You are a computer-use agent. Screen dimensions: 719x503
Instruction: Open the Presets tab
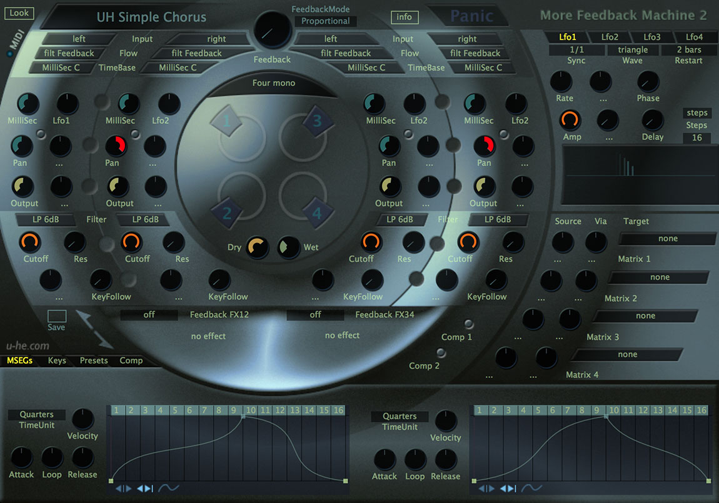pos(94,361)
